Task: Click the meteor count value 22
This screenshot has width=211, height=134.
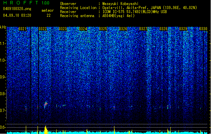Action: [49, 15]
